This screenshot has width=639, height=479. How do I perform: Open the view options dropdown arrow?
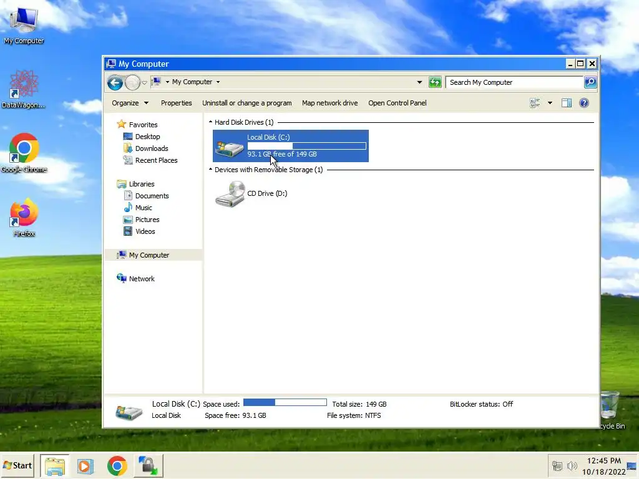[550, 103]
